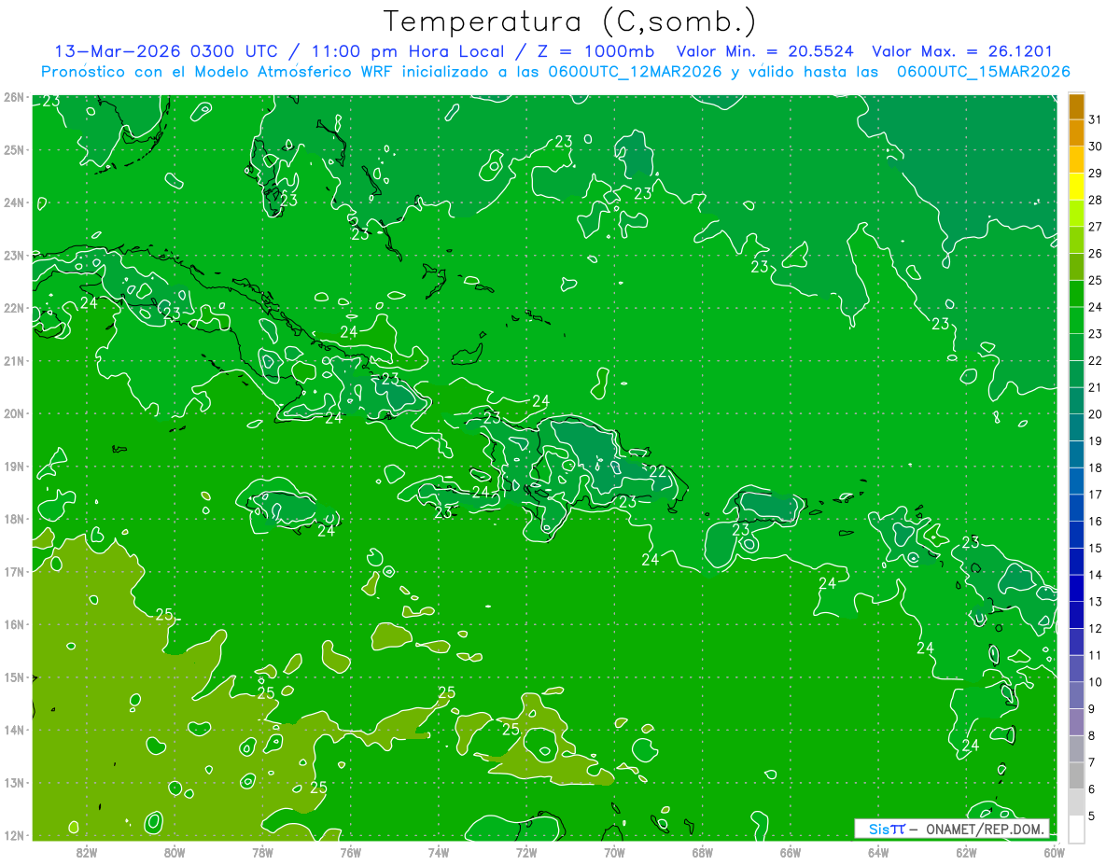Click the 72W longitude axis label
This screenshot has height=865, width=1120.
point(526,852)
